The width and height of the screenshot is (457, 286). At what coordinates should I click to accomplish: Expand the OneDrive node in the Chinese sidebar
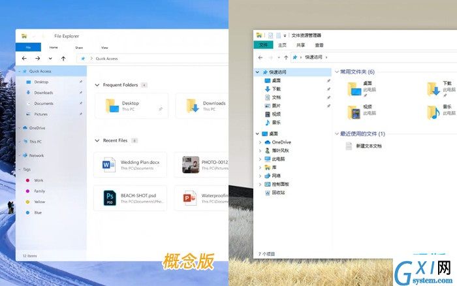260,142
